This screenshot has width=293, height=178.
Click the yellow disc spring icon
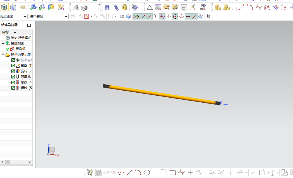124,8
